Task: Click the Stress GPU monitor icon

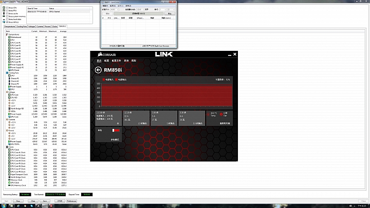Action: point(4,22)
